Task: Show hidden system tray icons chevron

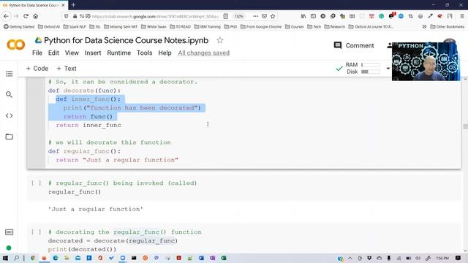Action: pos(350,258)
